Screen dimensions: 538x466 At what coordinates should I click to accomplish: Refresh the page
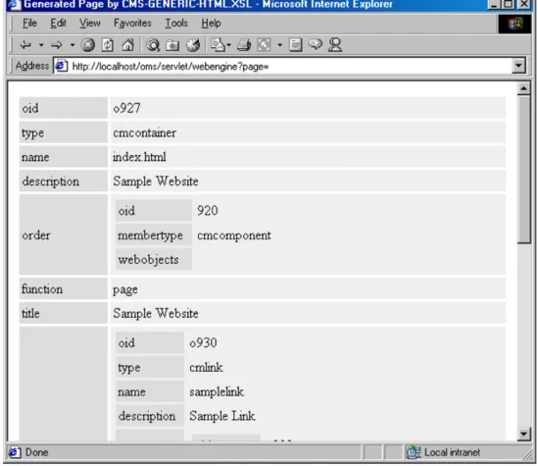pyautogui.click(x=108, y=45)
